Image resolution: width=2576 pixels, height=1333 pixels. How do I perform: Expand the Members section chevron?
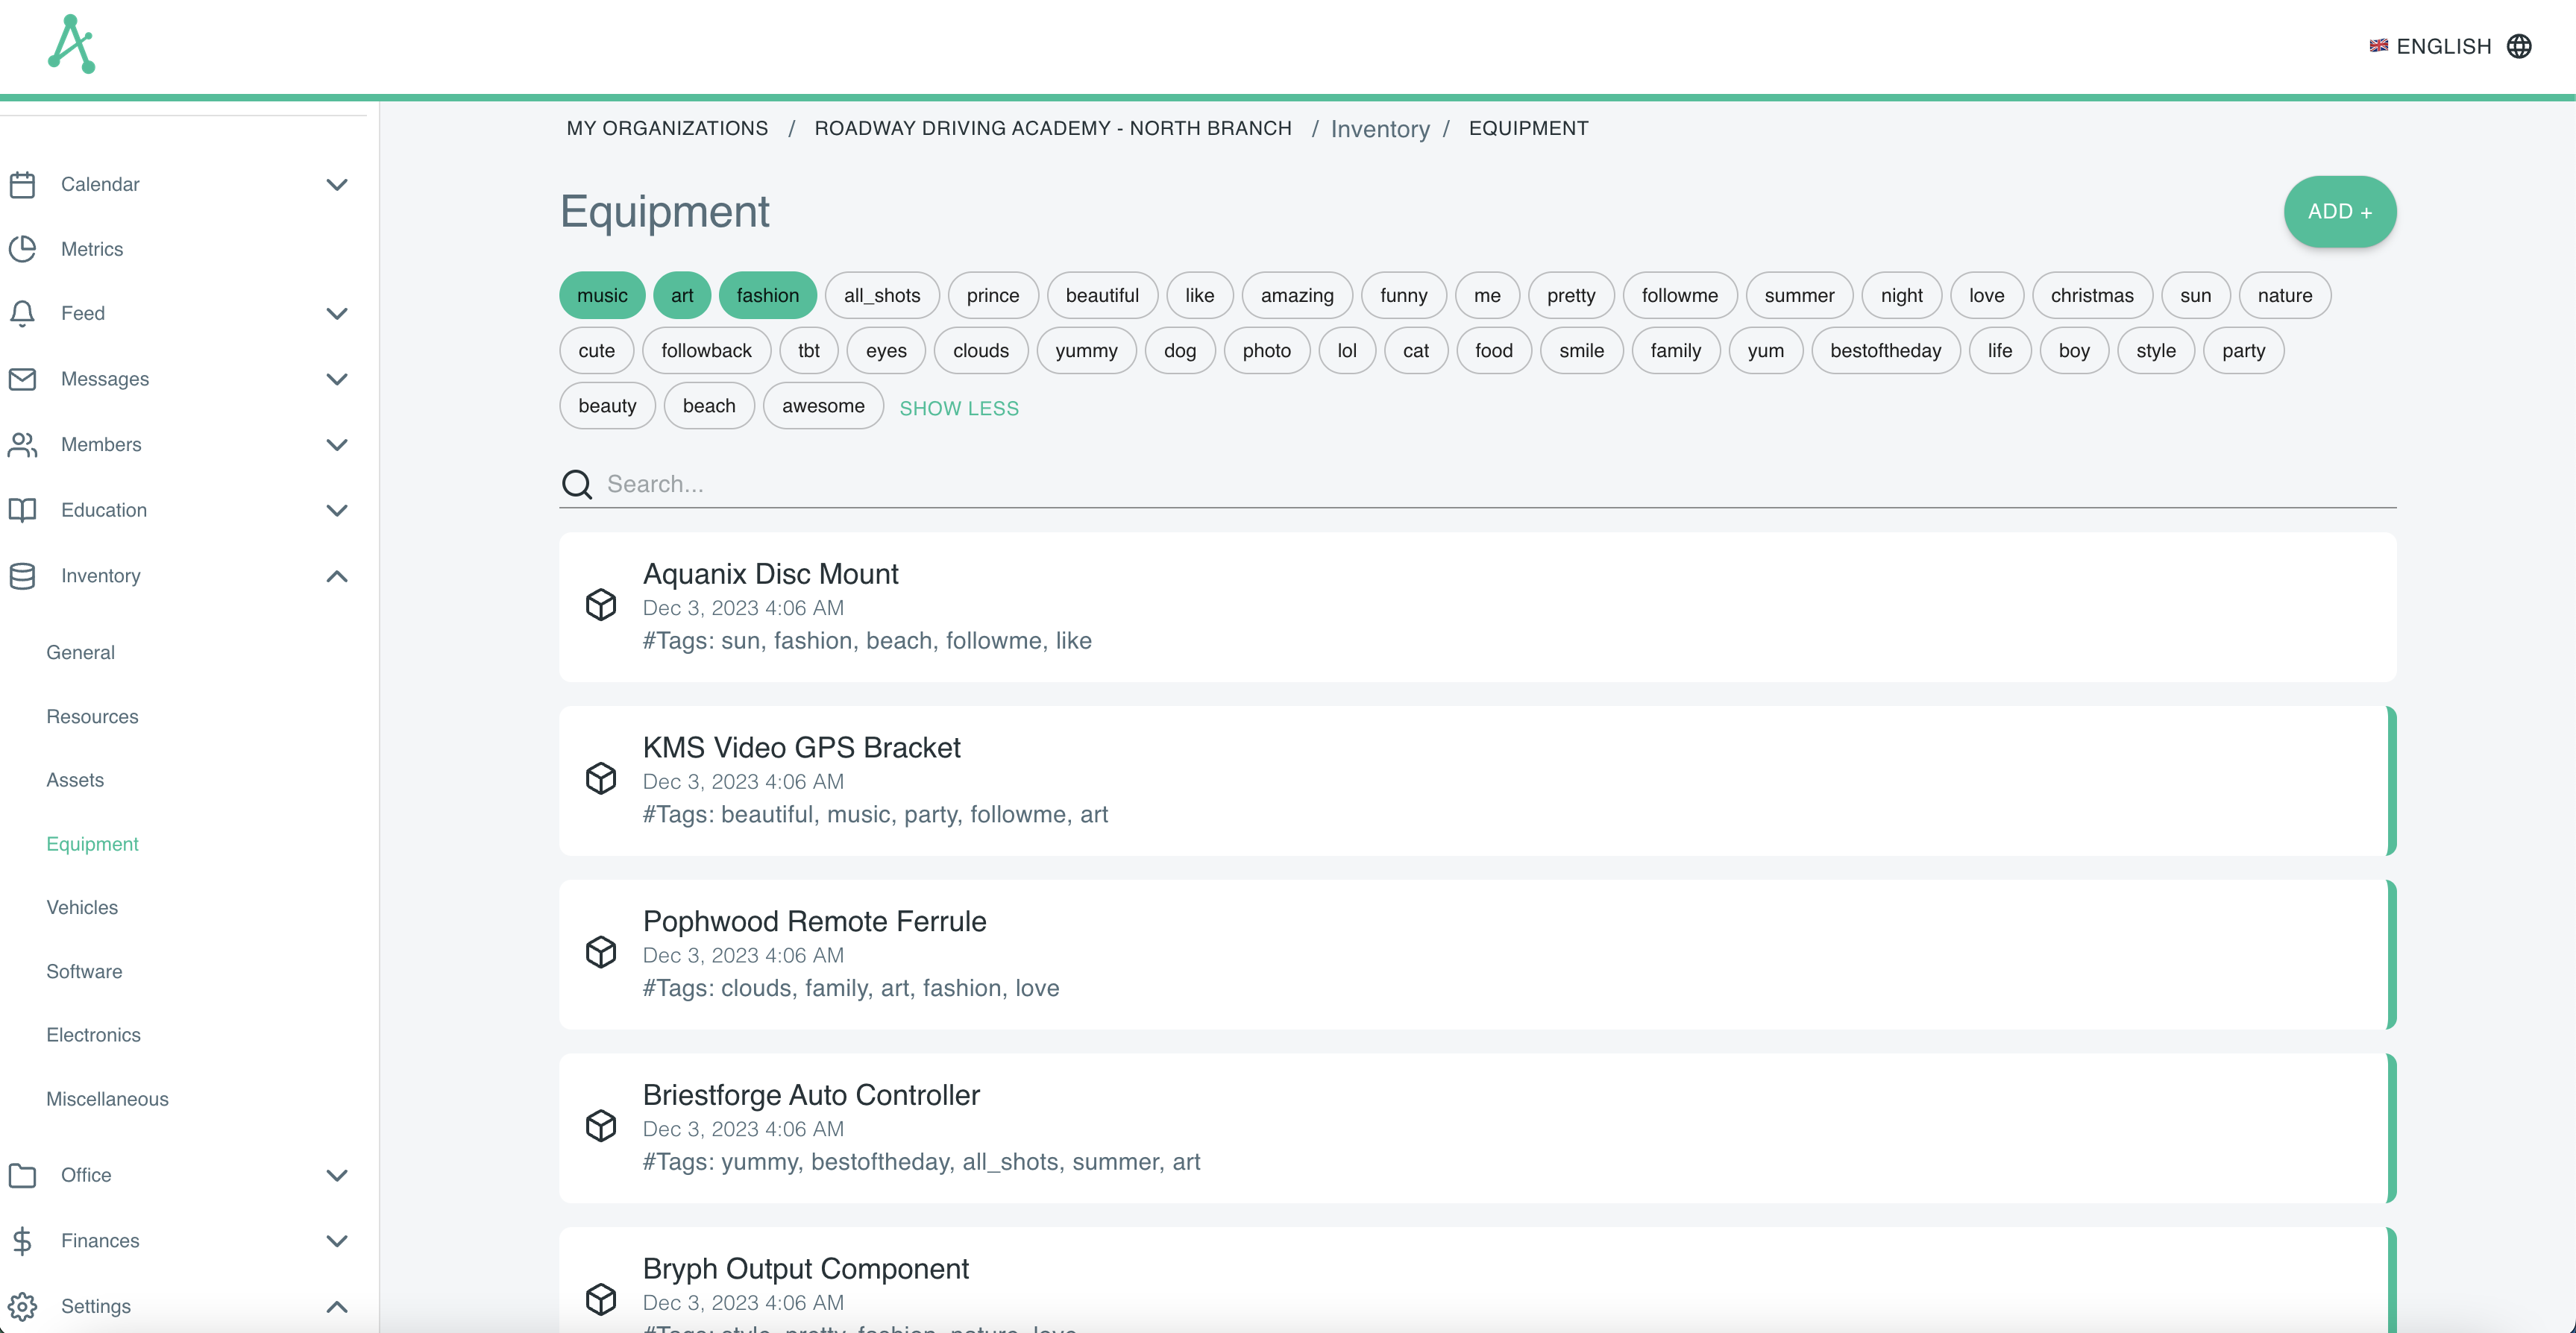coord(337,445)
